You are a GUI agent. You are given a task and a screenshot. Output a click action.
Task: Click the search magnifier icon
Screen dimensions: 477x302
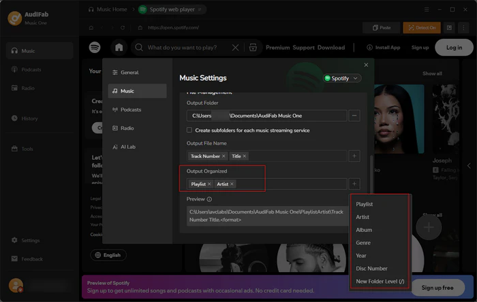(139, 48)
